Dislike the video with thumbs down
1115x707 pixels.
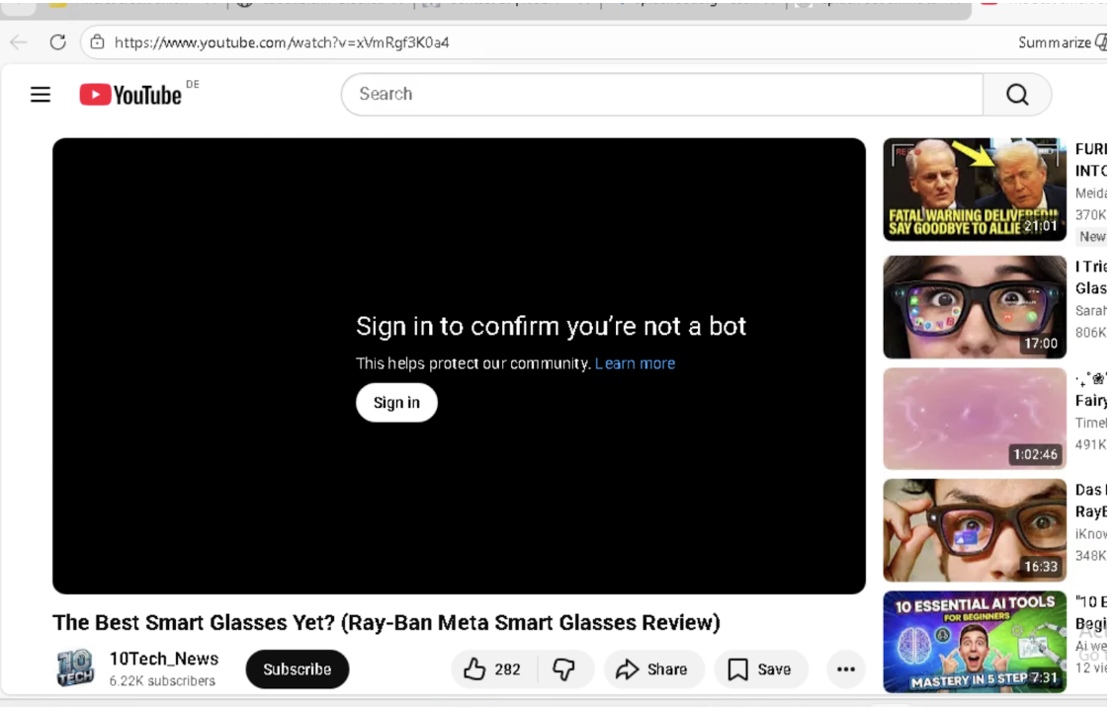tap(564, 669)
